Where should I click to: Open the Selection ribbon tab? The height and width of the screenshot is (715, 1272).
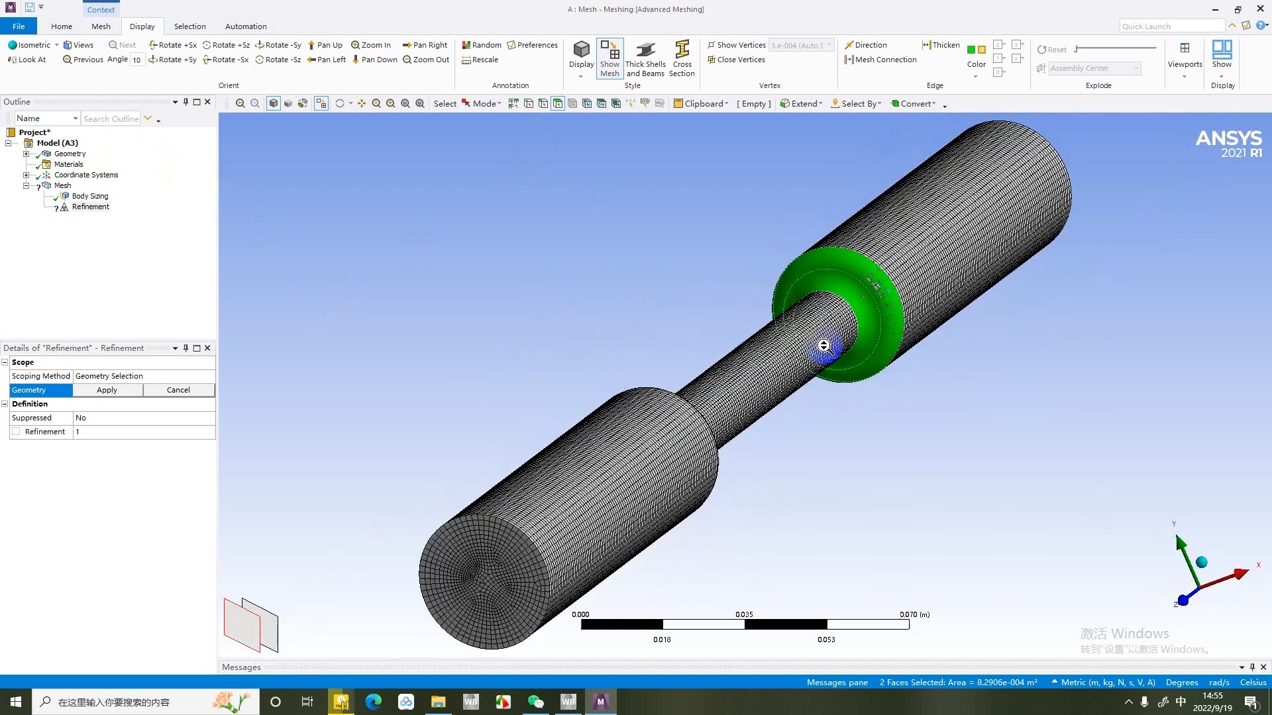click(189, 26)
